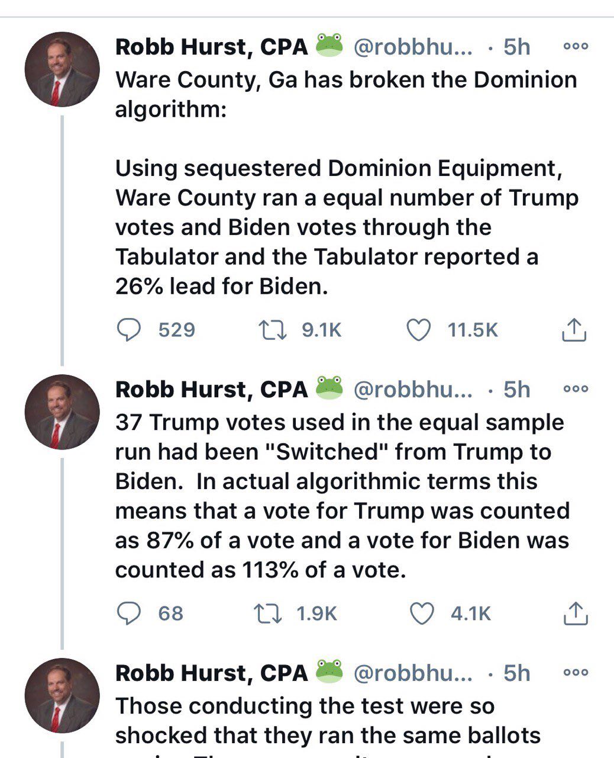
Task: Open first tweet's profile picture
Action: pyautogui.click(x=62, y=69)
